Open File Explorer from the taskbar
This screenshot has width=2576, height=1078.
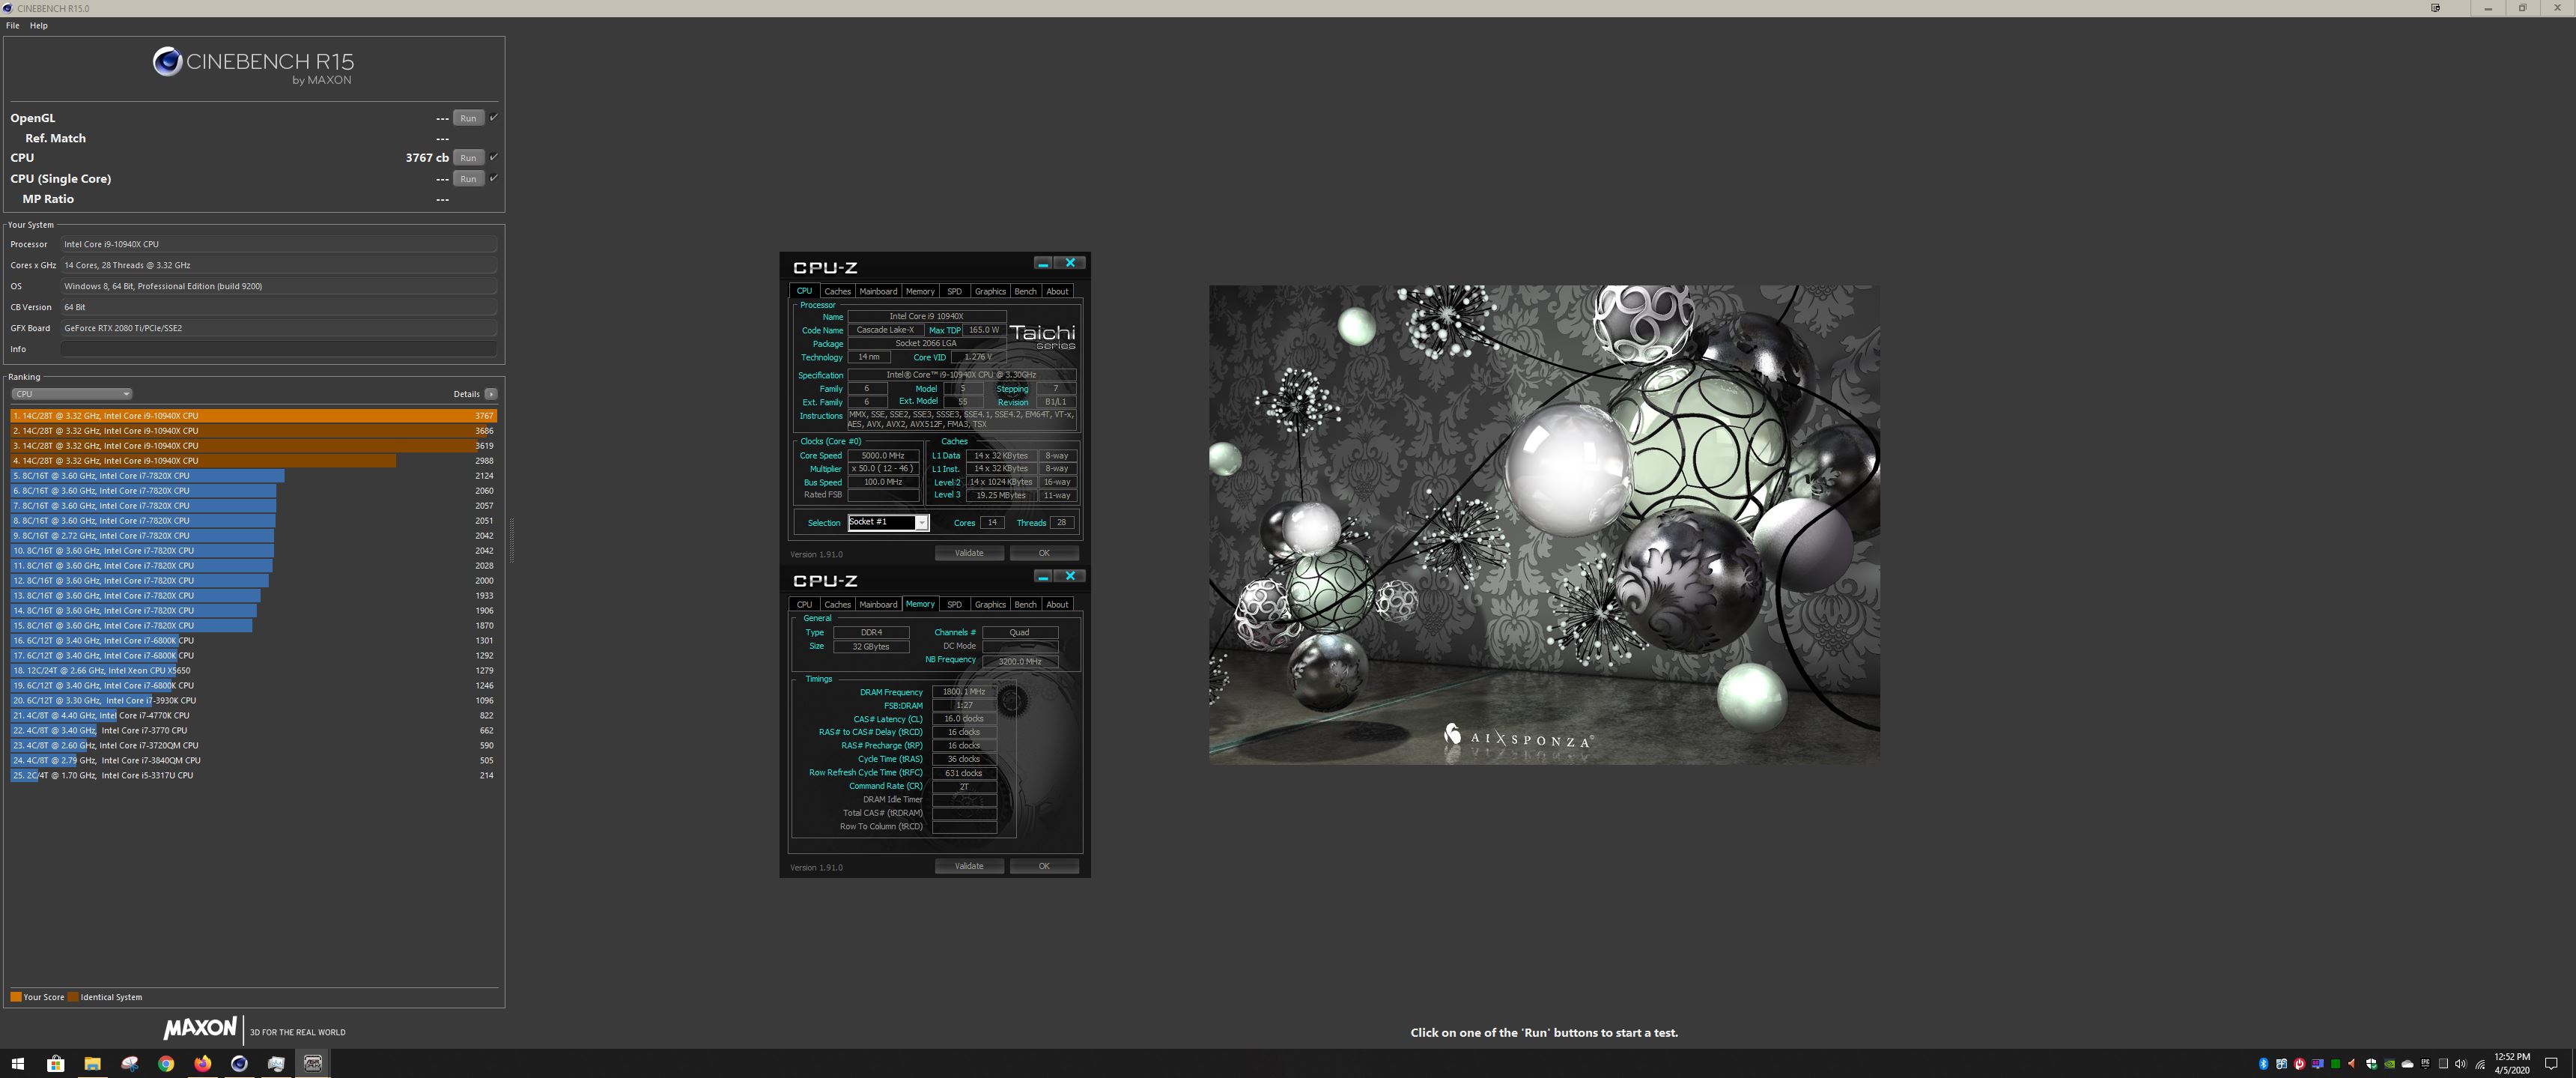pos(92,1063)
